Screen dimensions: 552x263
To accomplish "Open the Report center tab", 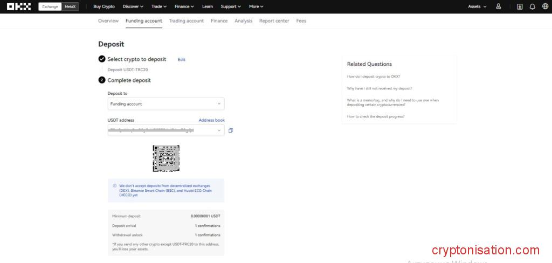I will pyautogui.click(x=274, y=20).
